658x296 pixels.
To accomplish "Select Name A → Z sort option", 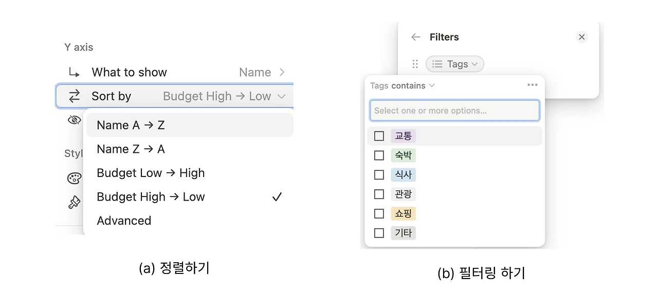I will pos(131,125).
